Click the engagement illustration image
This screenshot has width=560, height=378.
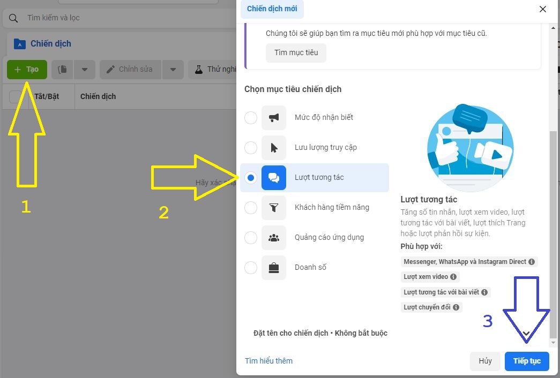click(470, 147)
